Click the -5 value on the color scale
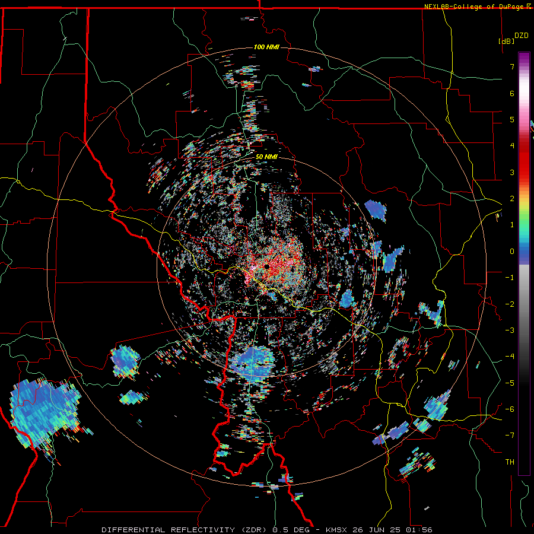The height and width of the screenshot is (534, 534). click(510, 383)
